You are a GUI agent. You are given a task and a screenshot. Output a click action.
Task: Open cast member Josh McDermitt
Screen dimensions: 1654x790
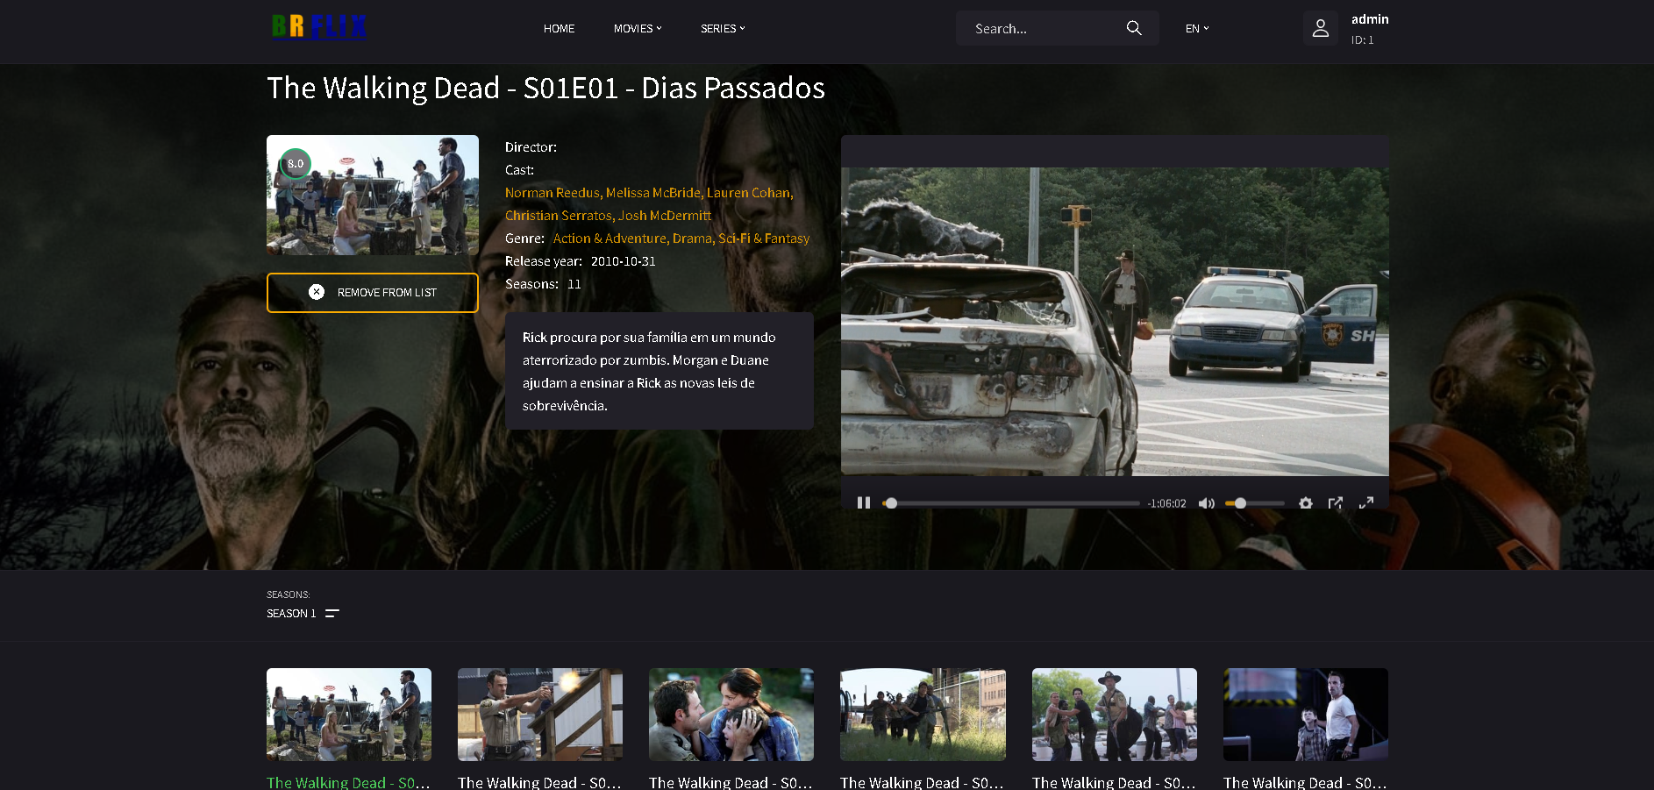click(x=665, y=216)
